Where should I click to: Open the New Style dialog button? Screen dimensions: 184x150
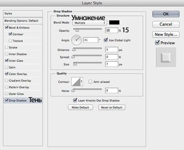[166, 34]
